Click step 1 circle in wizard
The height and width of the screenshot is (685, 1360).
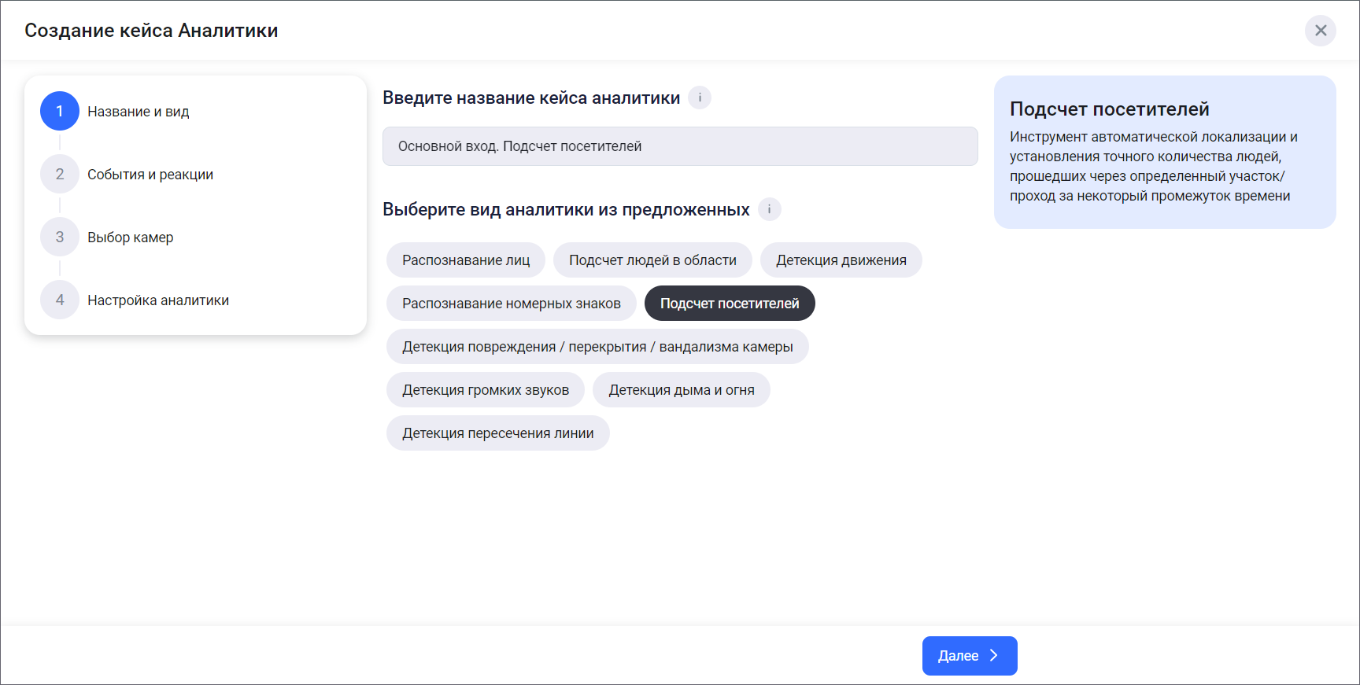pyautogui.click(x=60, y=111)
